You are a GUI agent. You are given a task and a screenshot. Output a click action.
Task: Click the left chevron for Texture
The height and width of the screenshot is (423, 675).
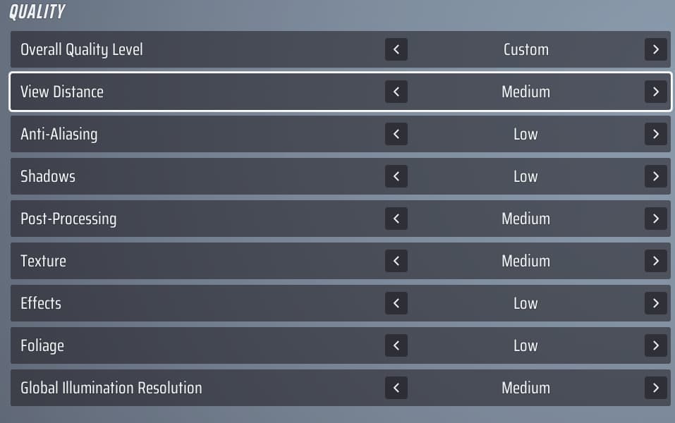396,261
